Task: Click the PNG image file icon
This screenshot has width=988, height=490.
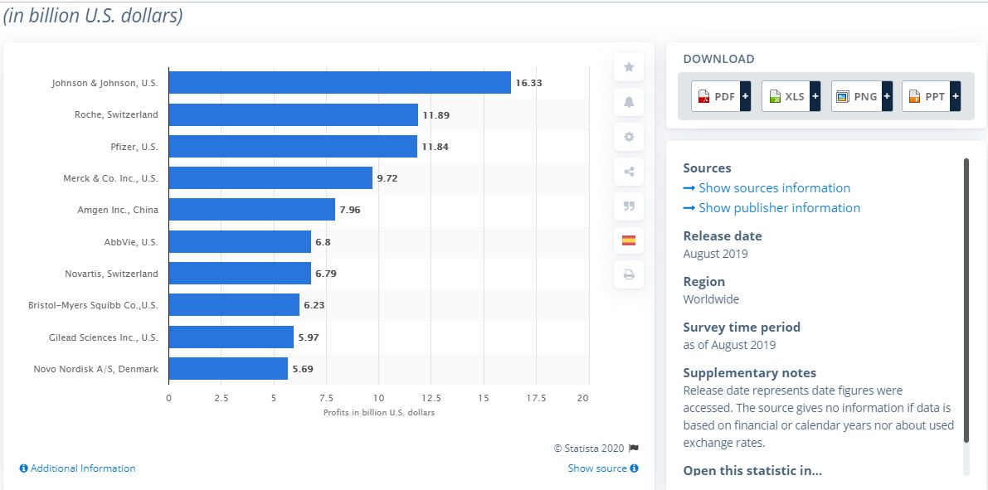Action: pos(843,96)
